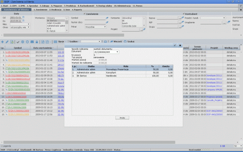Click the clock icon in toolbar
243x152 pixels.
[x=27, y=42]
